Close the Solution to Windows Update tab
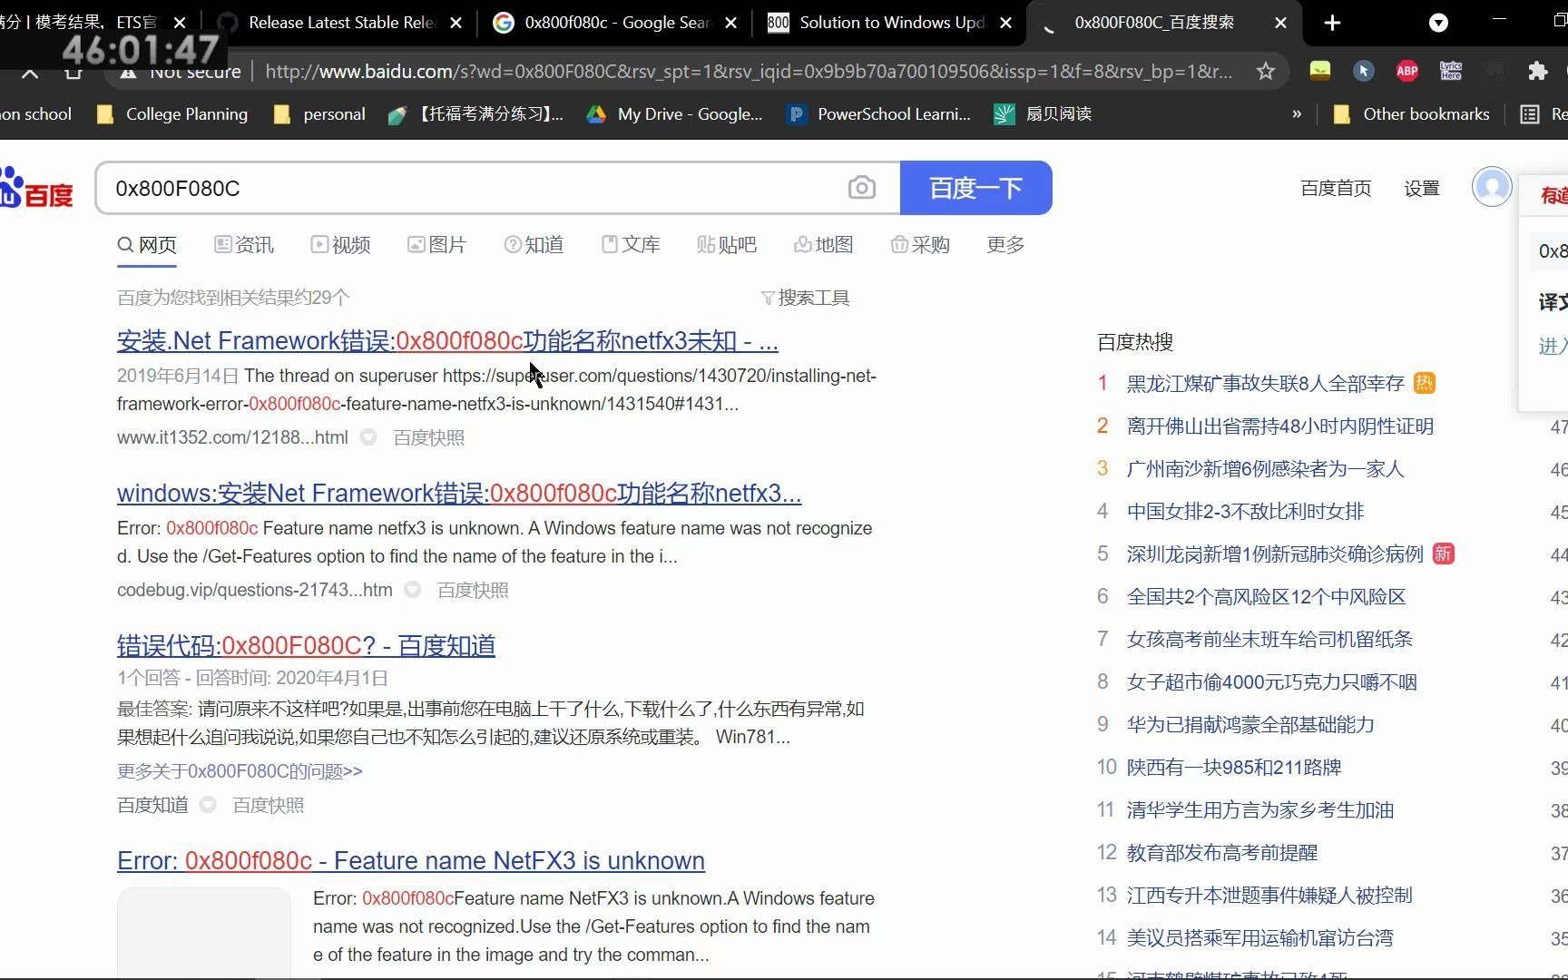The height and width of the screenshot is (980, 1568). [1005, 23]
